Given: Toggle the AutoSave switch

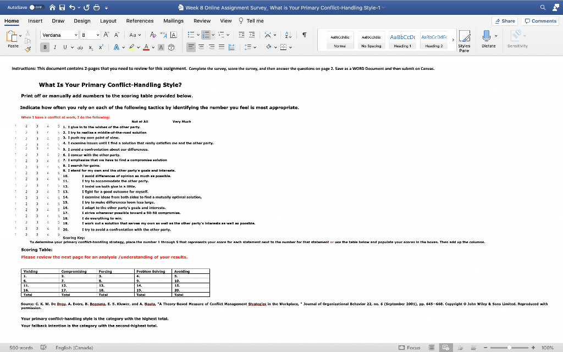Looking at the screenshot, I should coord(37,7).
